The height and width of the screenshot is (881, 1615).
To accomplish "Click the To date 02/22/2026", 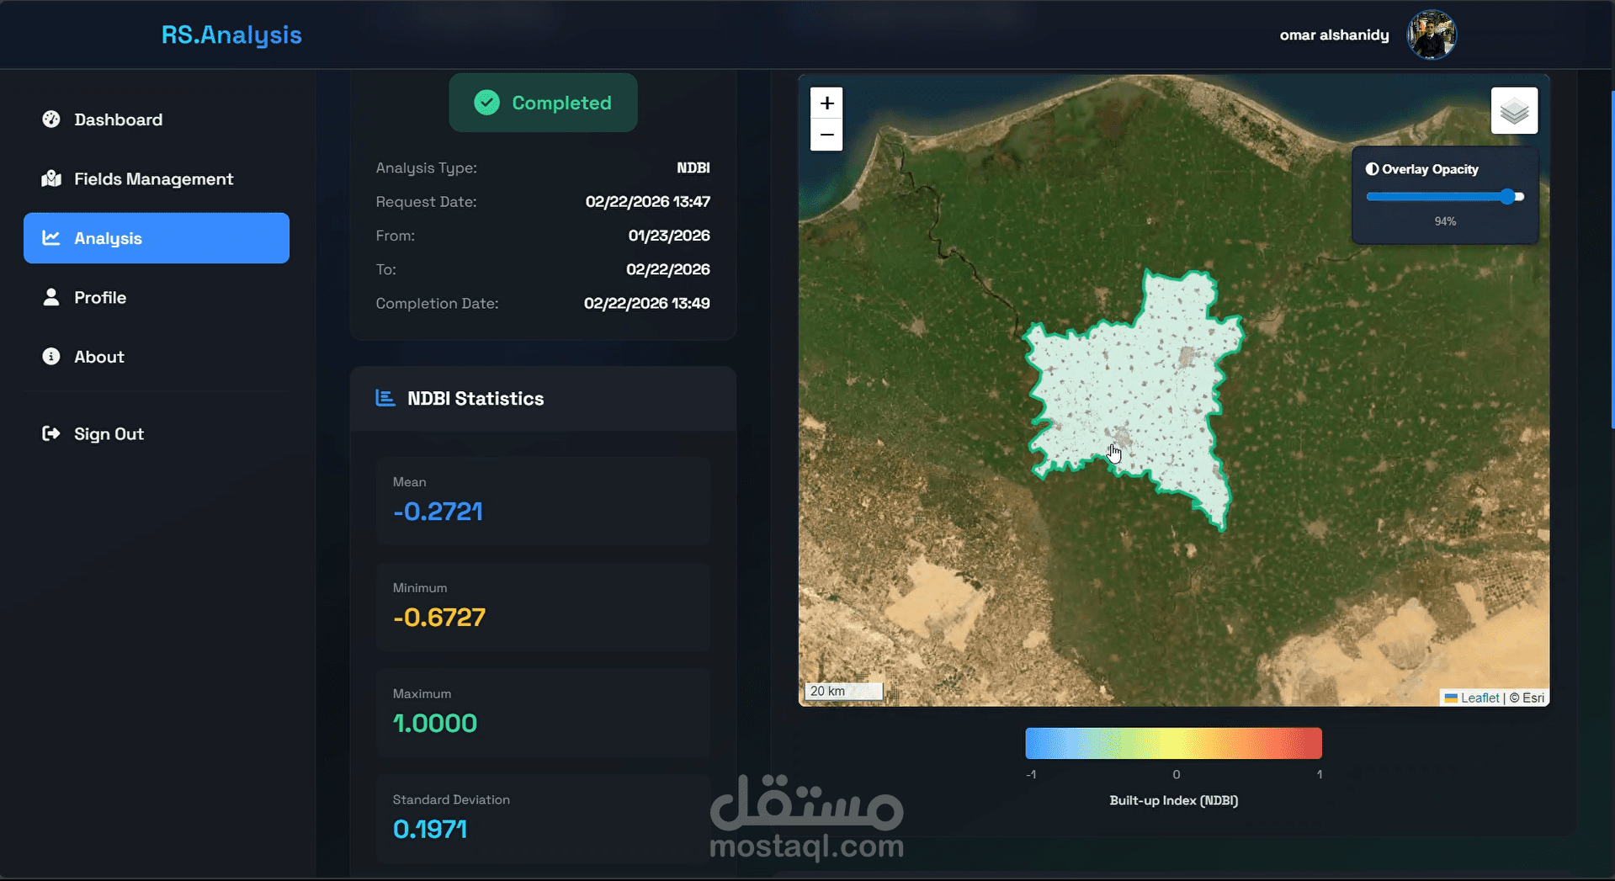I will pos(668,269).
